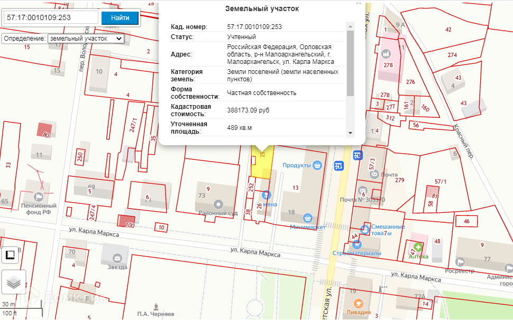Click parcel label 247/1
This screenshot has width=513, height=320.
pyautogui.click(x=133, y=125)
